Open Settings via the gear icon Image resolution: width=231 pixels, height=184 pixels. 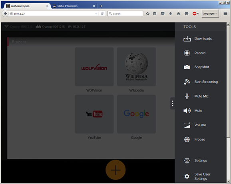point(187,160)
